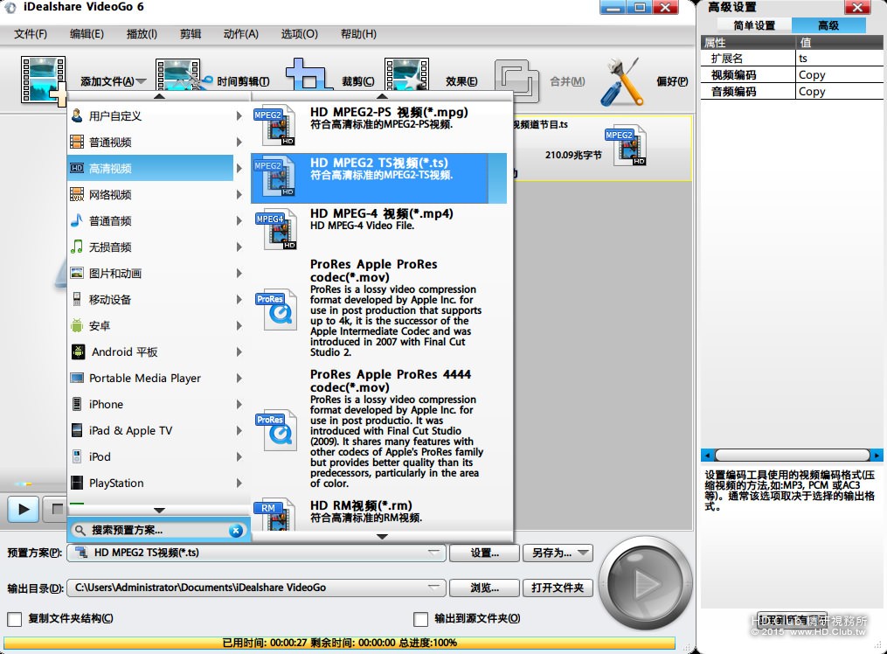Click the 设置... button

[484, 553]
